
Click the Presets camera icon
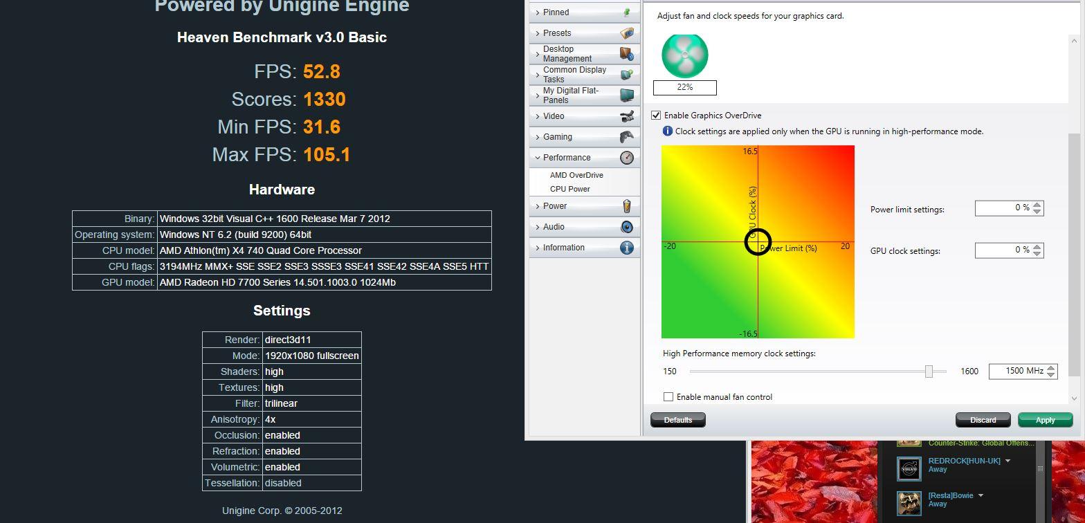pos(627,33)
